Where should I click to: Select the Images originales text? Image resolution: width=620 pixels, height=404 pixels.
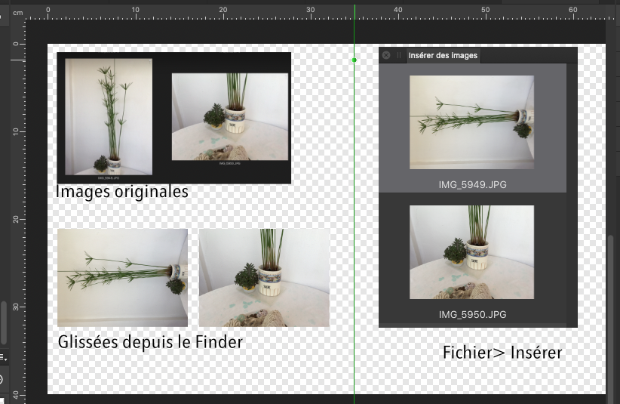pos(122,192)
